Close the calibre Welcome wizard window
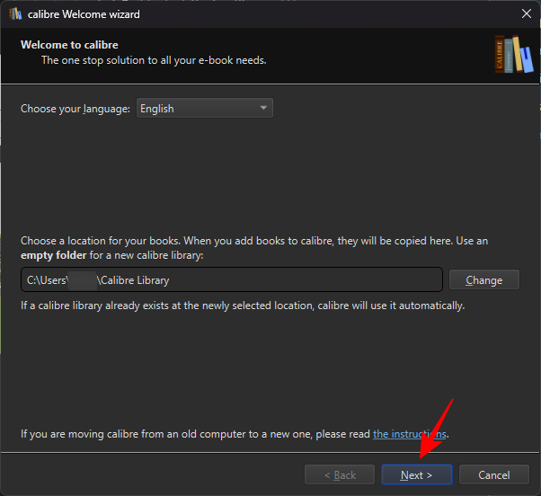 pyautogui.click(x=526, y=14)
